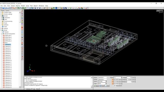This screenshot has height=92, width=164.
Task: Orient view along the X axis
Action: pos(35,8)
